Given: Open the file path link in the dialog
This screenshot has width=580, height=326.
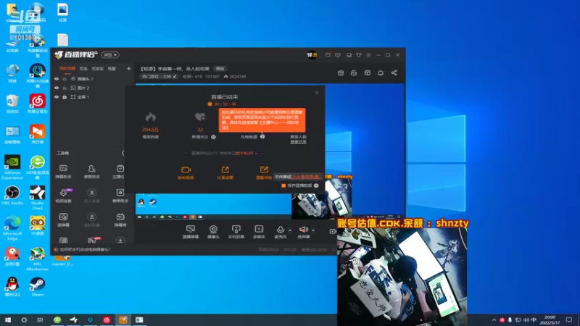Looking at the screenshot, I should (x=306, y=177).
